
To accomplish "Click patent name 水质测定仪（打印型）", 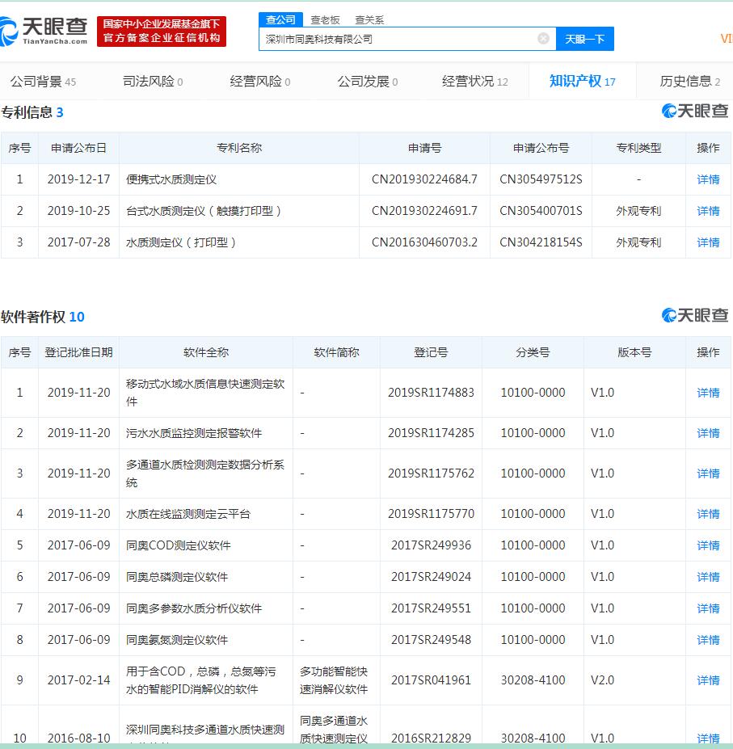I will pos(180,242).
